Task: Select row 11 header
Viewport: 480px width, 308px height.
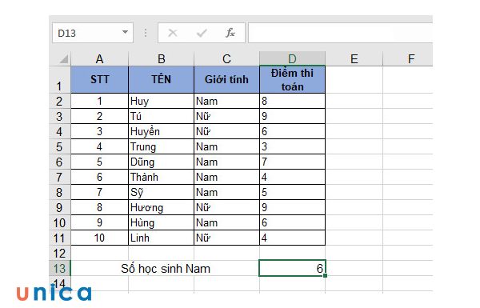Action: pyautogui.click(x=60, y=238)
